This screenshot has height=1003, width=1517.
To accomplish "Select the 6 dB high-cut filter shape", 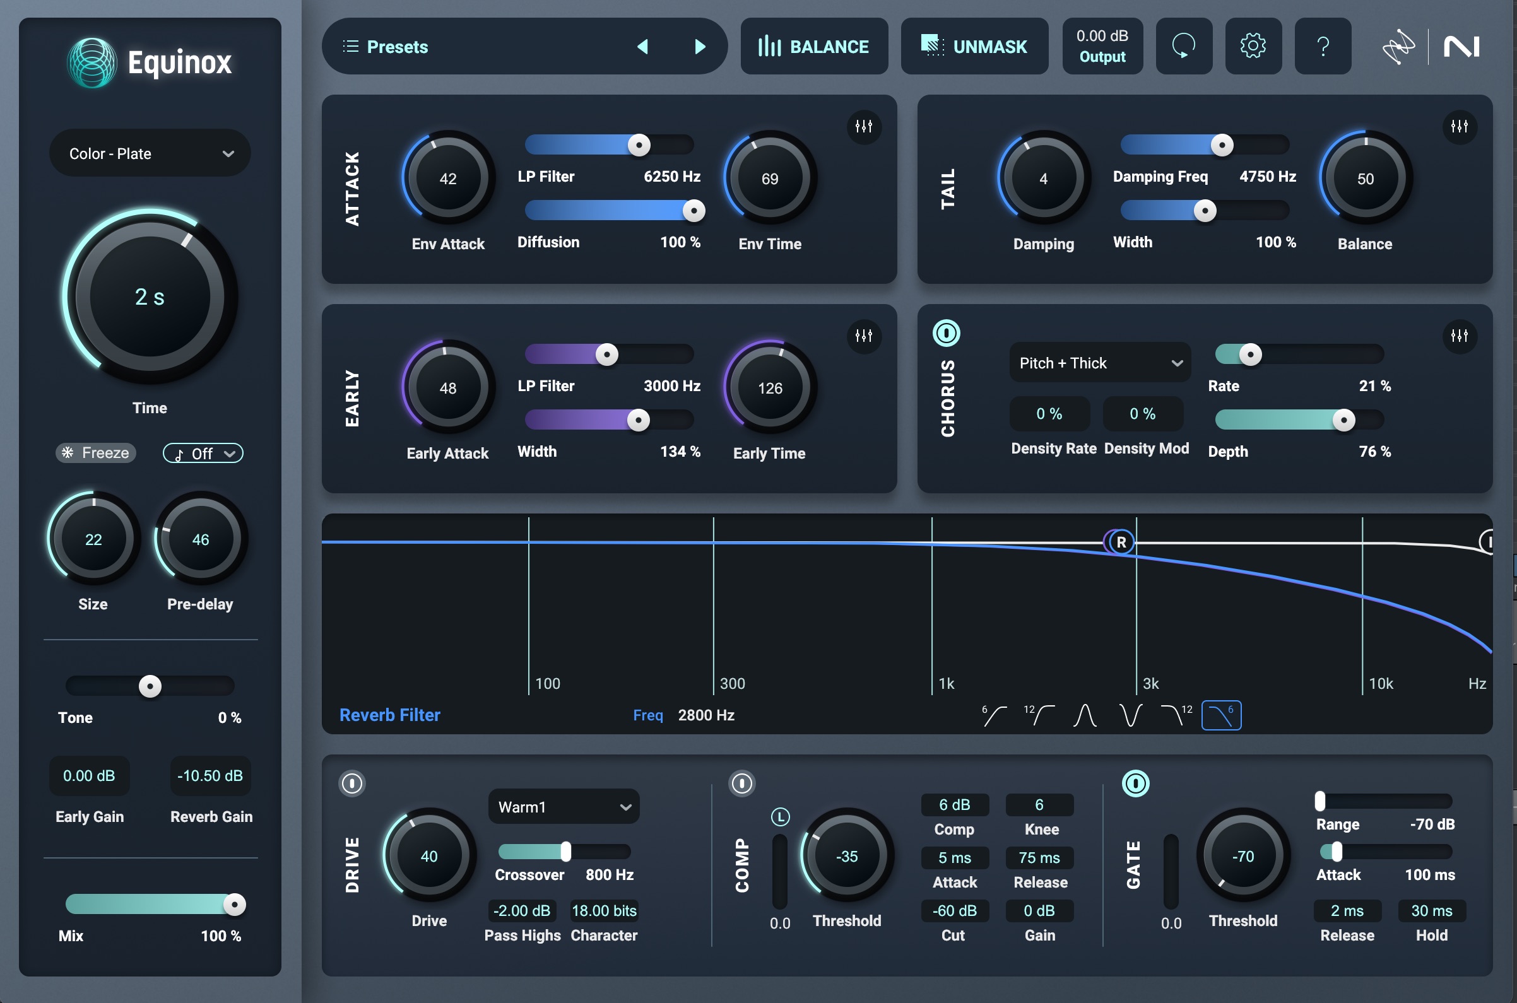I will click(1222, 715).
